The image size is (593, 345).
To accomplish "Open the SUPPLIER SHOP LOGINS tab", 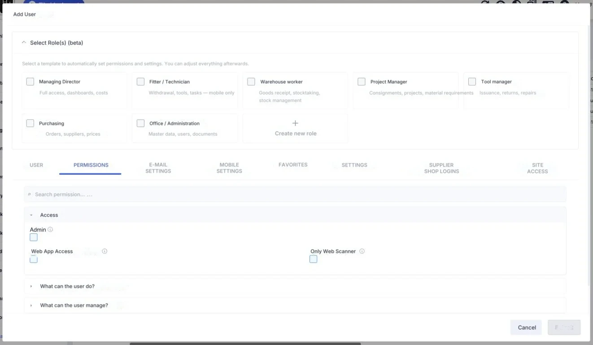I will tap(442, 168).
